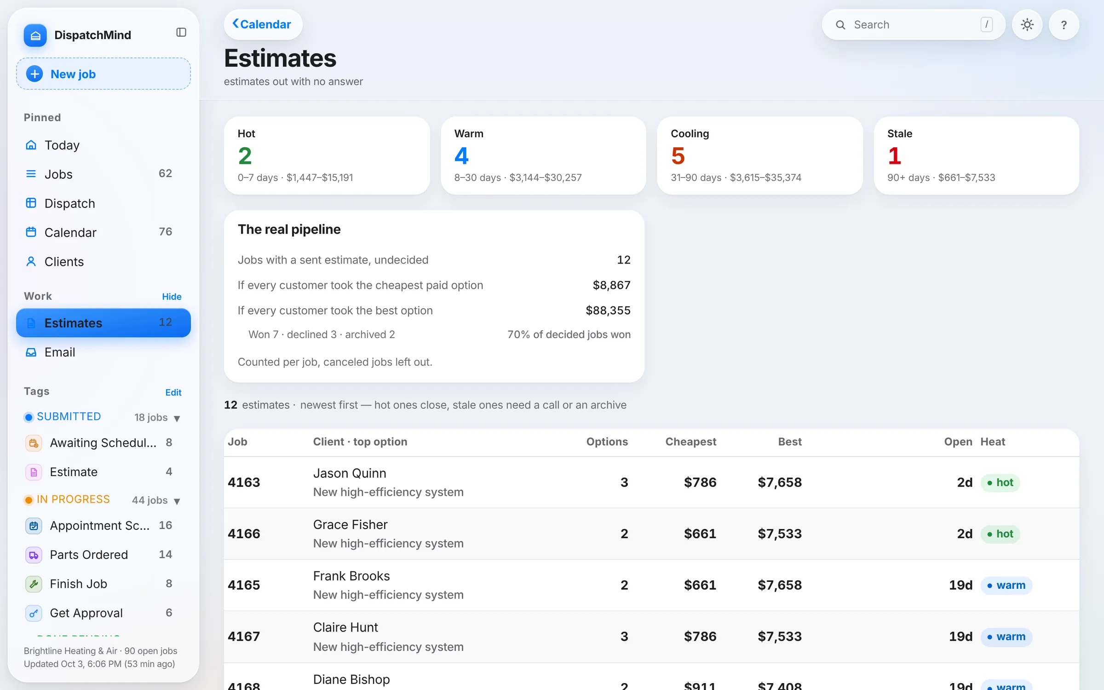The image size is (1104, 690).
Task: Click the Frank Brooks client name
Action: [351, 576]
